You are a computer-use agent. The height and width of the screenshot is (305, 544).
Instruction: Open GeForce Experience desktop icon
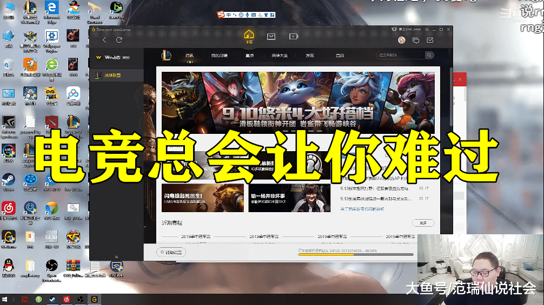[9, 127]
